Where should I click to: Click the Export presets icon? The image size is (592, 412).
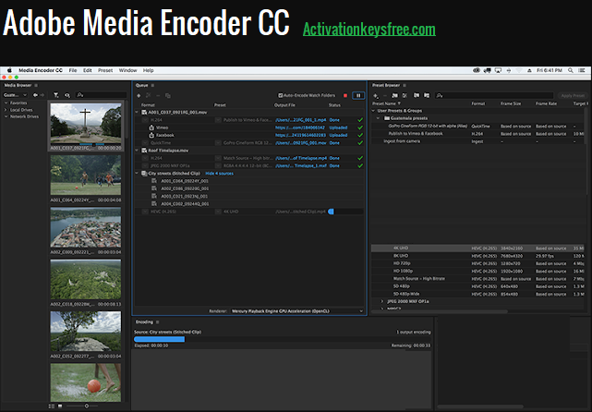click(427, 95)
